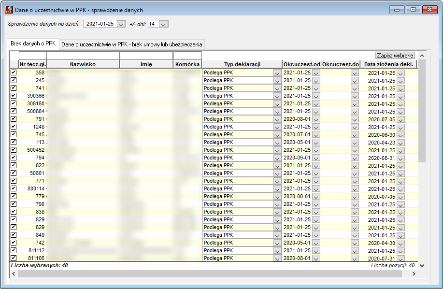
Task: Sort by Imię column header
Action: pyautogui.click(x=146, y=64)
